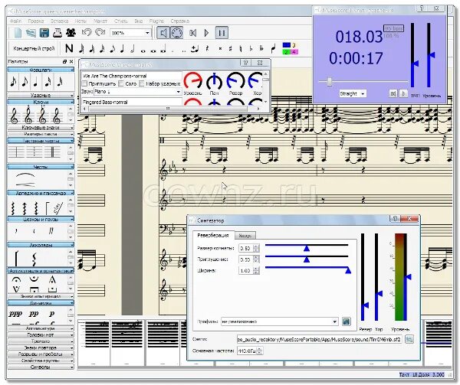Image resolution: width=460 pixels, height=385 pixels.
Task: Open the Ноты menu
Action: (x=80, y=21)
